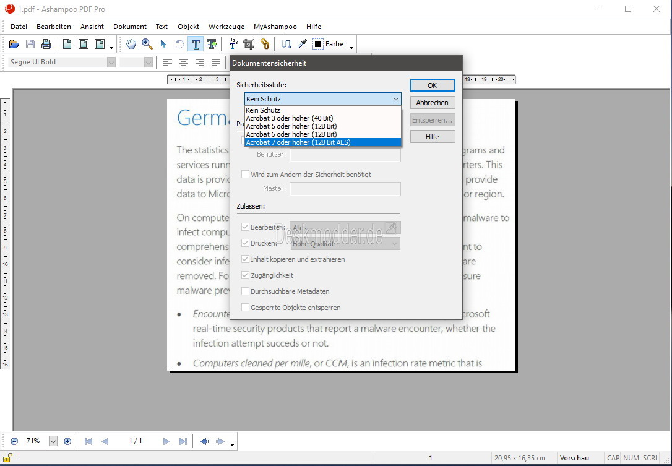Screen dimensions: 672x466
Task: Click blue navigate back arrow
Action: [204, 441]
